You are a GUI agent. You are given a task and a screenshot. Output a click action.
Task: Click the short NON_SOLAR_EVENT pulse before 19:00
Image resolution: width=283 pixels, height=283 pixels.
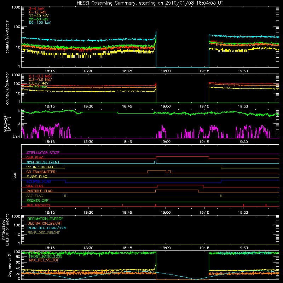click(155, 162)
